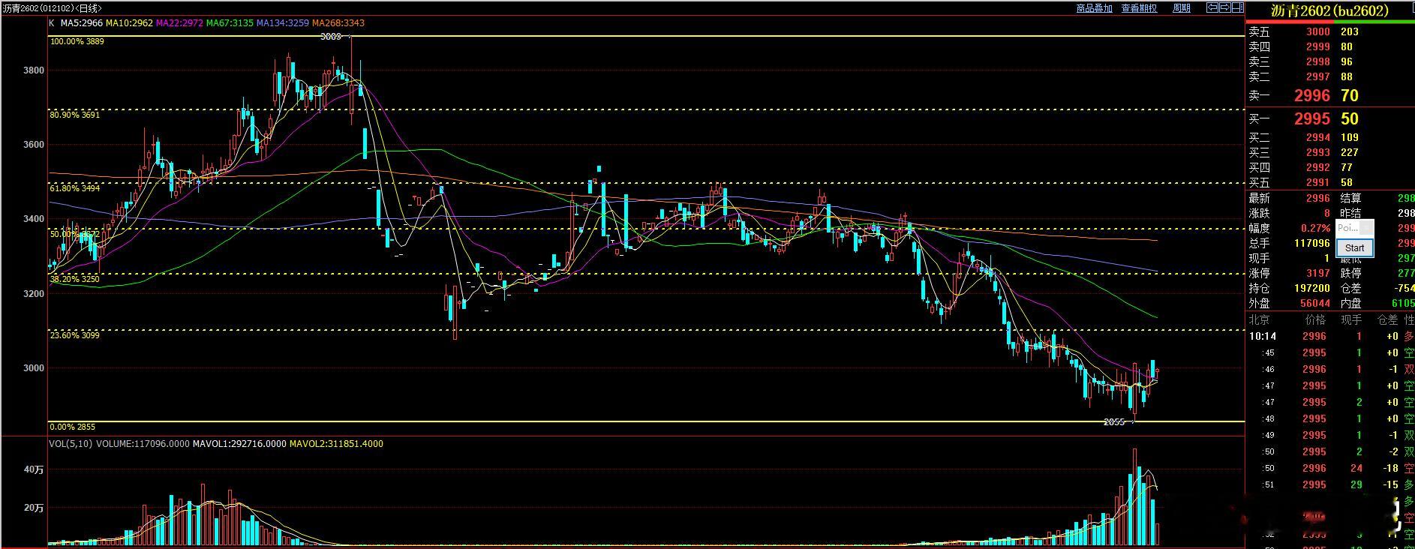Click the right-arrow next contract icon
Screen dimensions: 1415x549
point(1224,7)
